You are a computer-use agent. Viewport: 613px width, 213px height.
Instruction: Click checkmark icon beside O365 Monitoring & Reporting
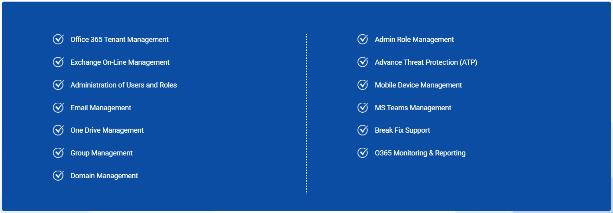tap(363, 153)
